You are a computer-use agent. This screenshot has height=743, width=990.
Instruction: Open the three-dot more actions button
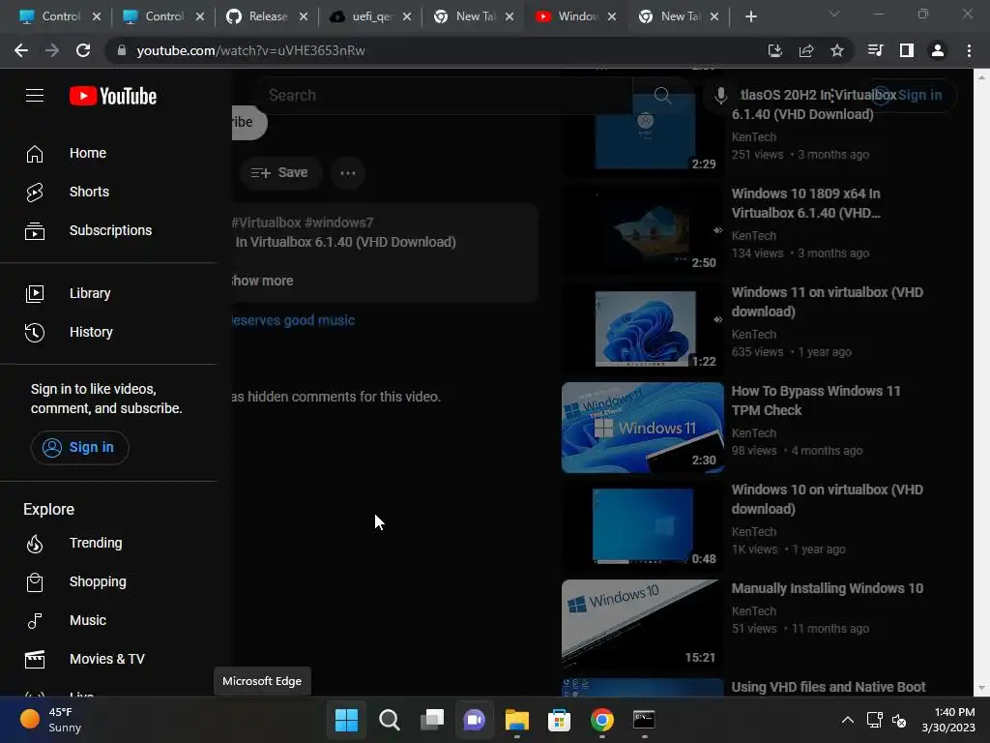click(348, 172)
